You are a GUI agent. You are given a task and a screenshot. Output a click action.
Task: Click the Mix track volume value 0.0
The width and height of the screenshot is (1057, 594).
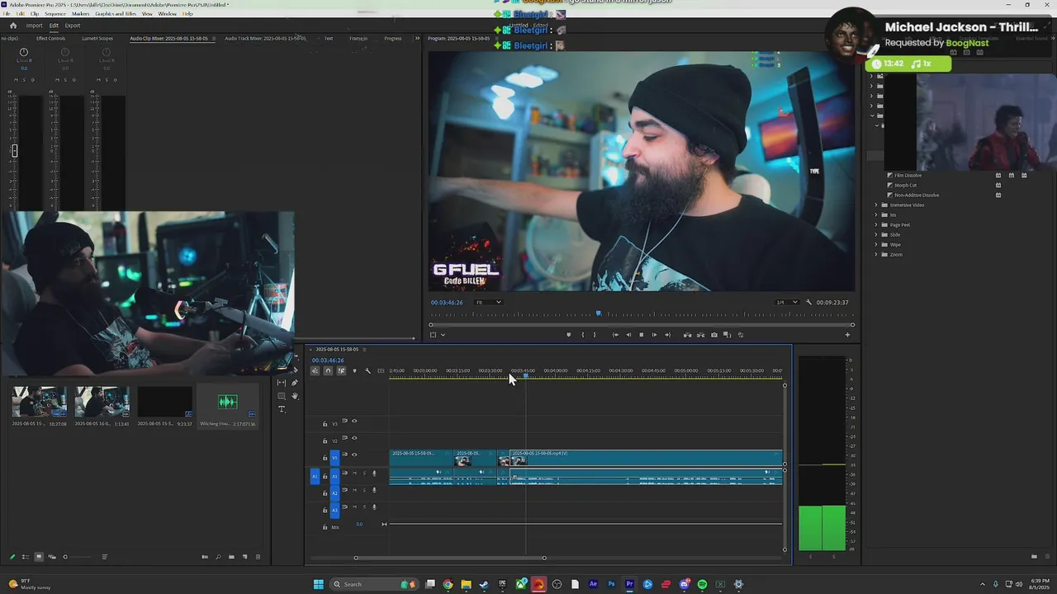[x=359, y=524]
